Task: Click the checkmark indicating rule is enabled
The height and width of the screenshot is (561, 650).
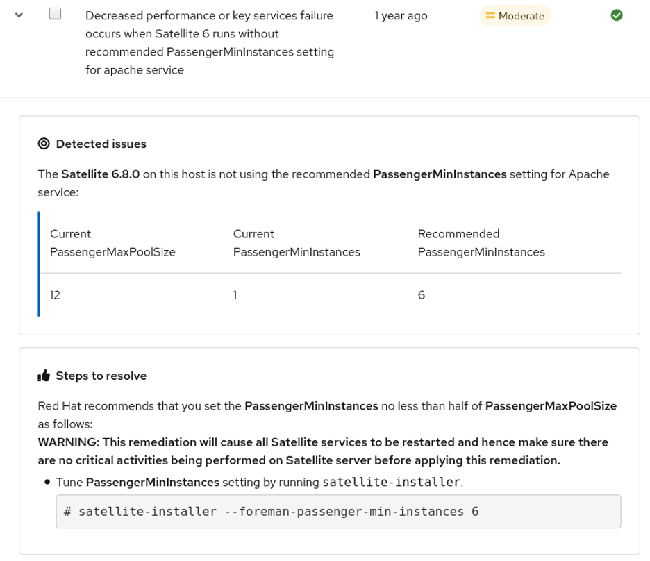Action: pos(617,15)
